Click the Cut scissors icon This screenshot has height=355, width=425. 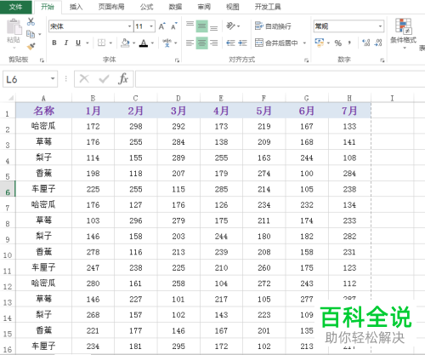[31, 21]
